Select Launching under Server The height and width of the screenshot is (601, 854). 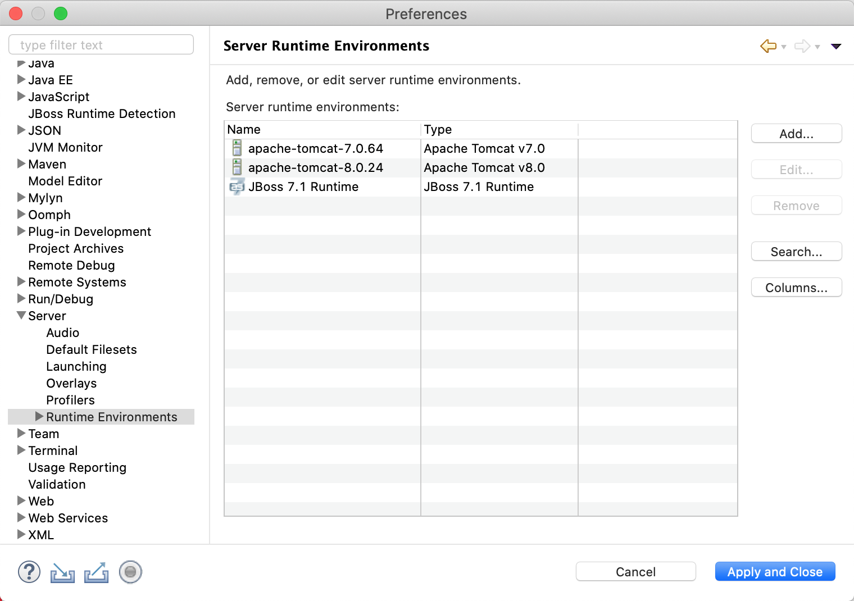pos(76,366)
